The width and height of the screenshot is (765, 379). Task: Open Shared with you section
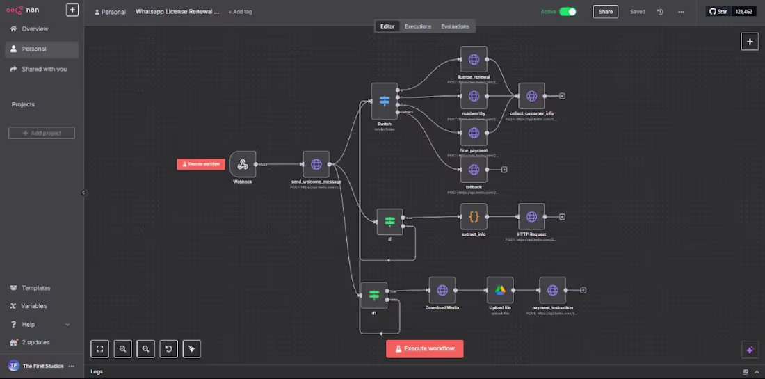44,70
